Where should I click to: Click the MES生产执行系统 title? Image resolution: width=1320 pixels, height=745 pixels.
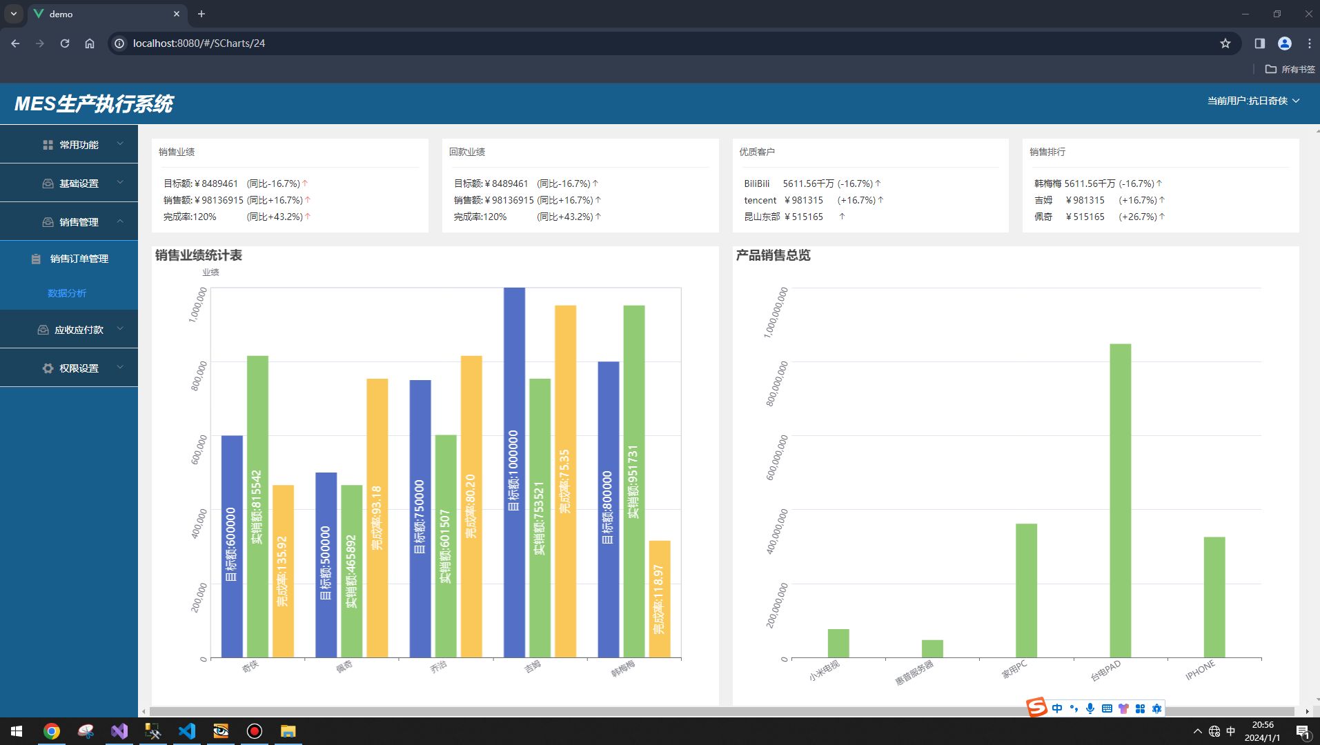pos(94,104)
